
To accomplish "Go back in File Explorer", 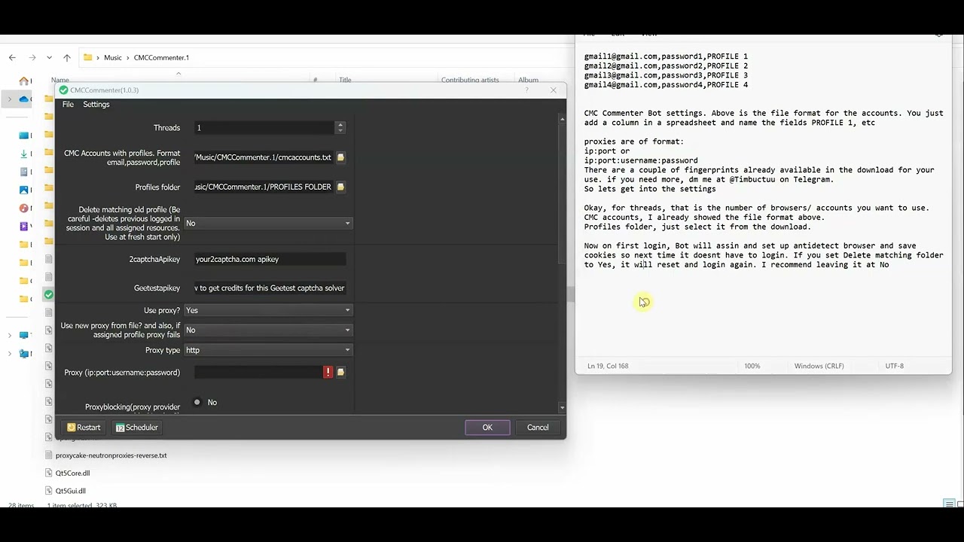I will click(x=12, y=57).
